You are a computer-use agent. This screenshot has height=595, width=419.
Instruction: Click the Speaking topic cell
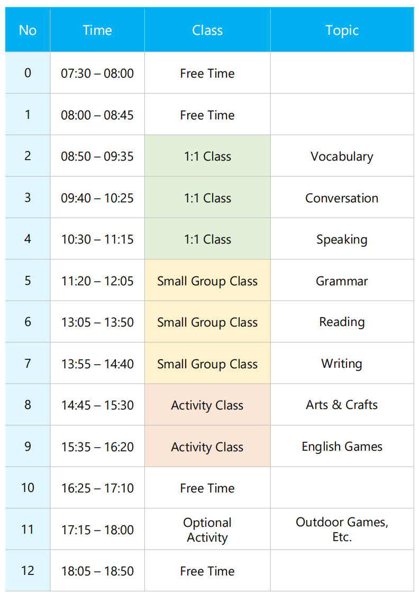(342, 239)
